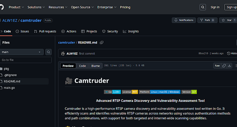The image size is (237, 127).
Task: Click the Version 3.7 badge
Action: pyautogui.click(x=189, y=92)
